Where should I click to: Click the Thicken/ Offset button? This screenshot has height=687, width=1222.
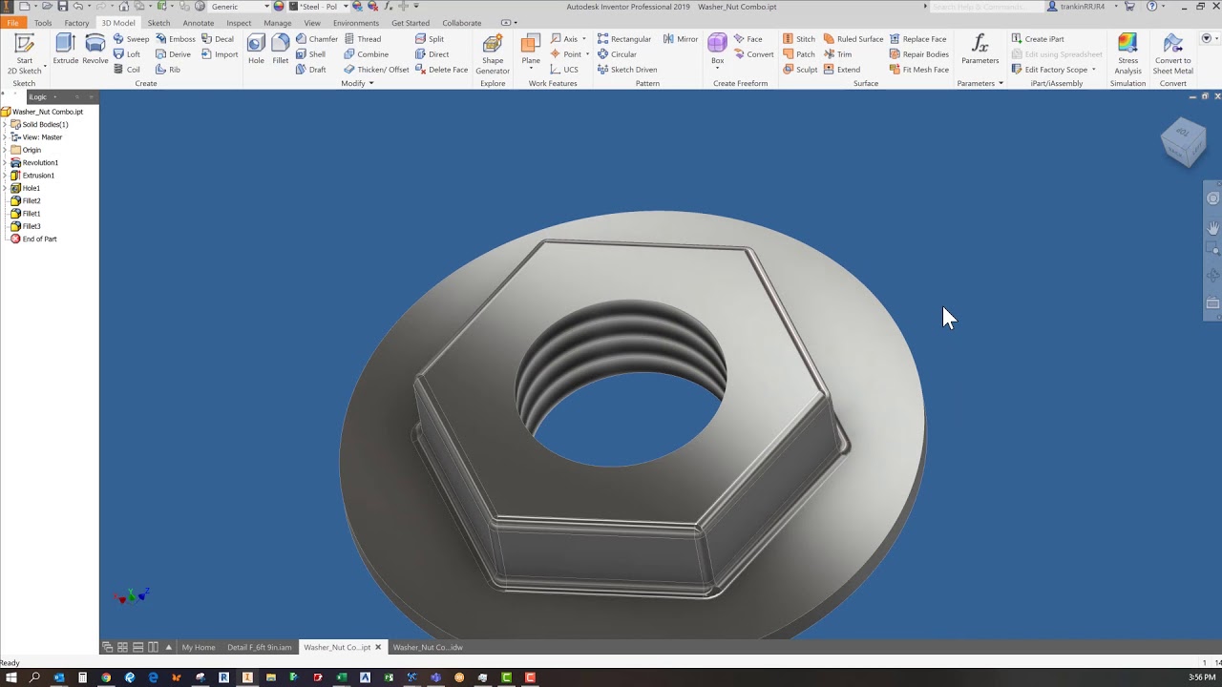376,70
